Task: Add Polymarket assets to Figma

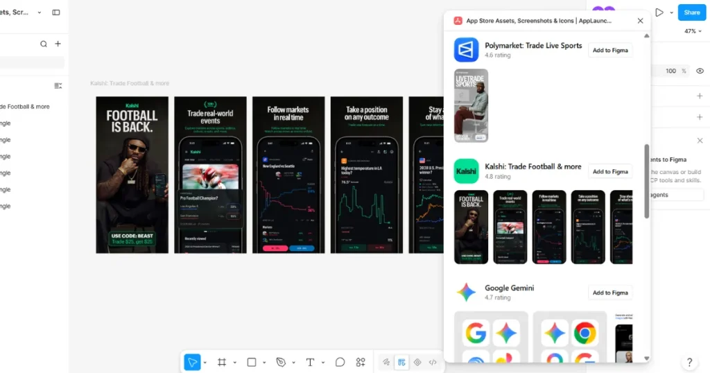Action: pos(610,50)
